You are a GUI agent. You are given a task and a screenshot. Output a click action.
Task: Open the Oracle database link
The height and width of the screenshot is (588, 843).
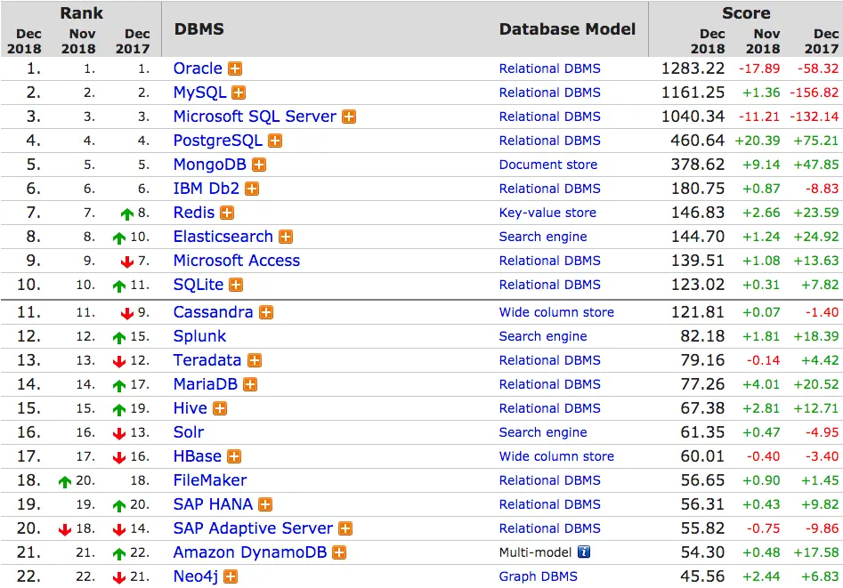[x=198, y=68]
